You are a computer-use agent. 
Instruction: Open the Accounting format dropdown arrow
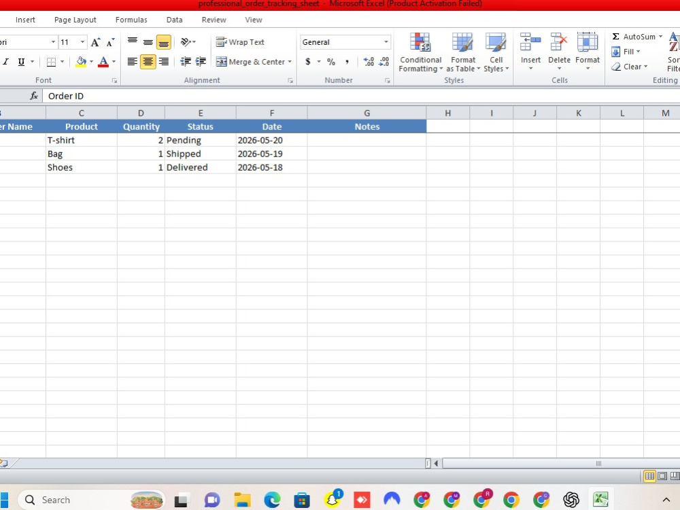(x=319, y=62)
